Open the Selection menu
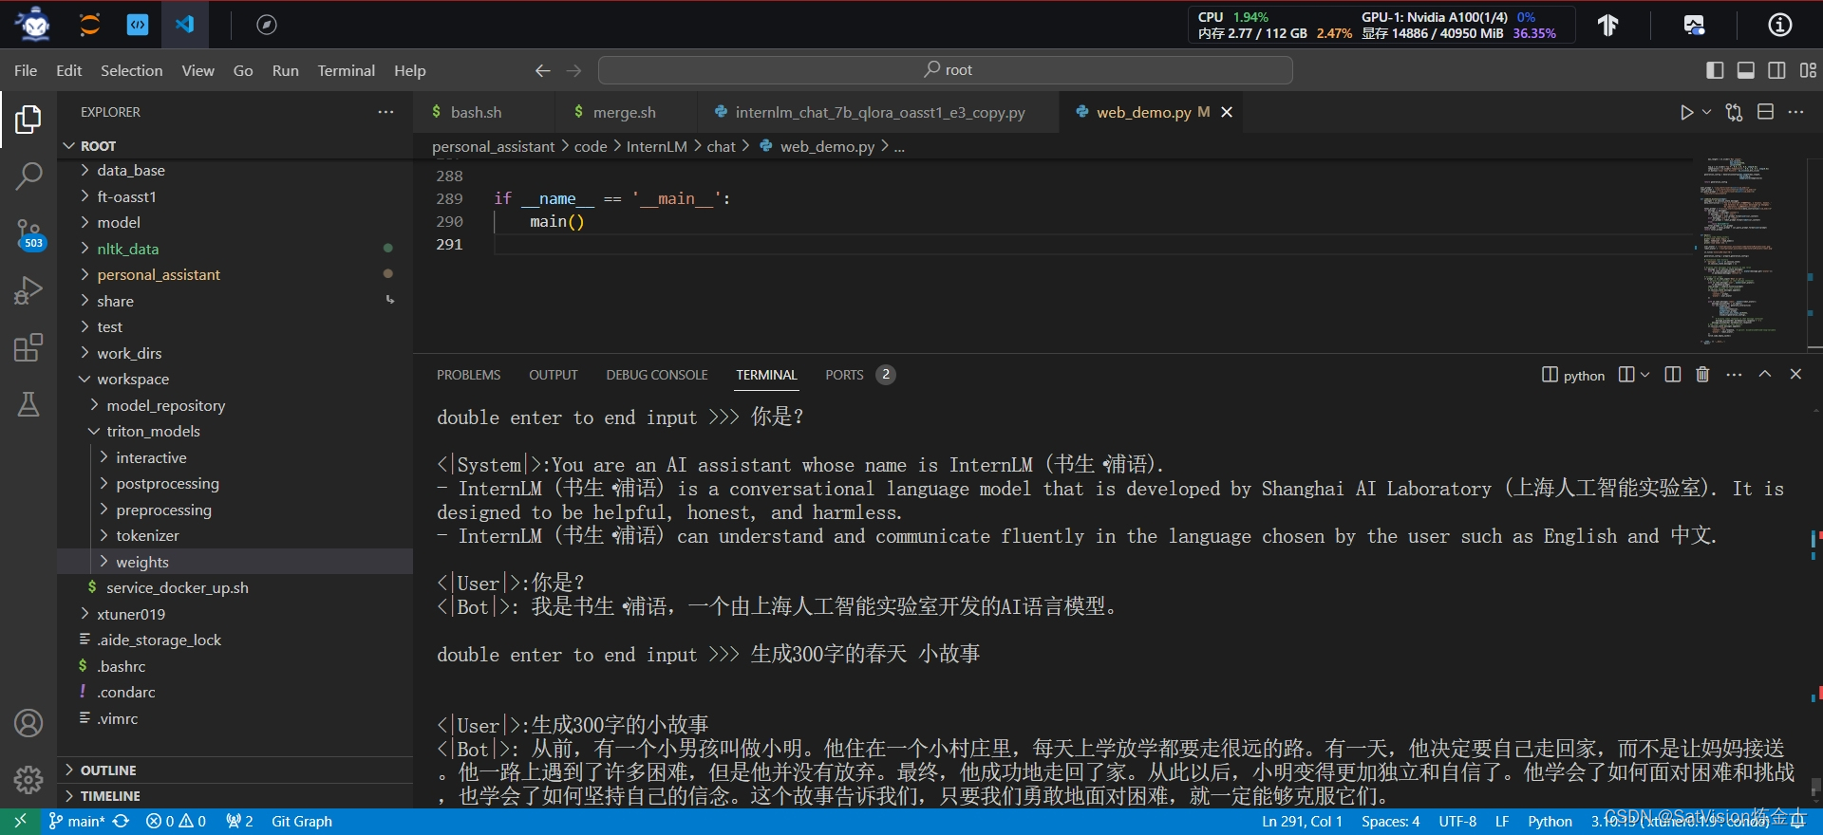The height and width of the screenshot is (835, 1823). 131,70
